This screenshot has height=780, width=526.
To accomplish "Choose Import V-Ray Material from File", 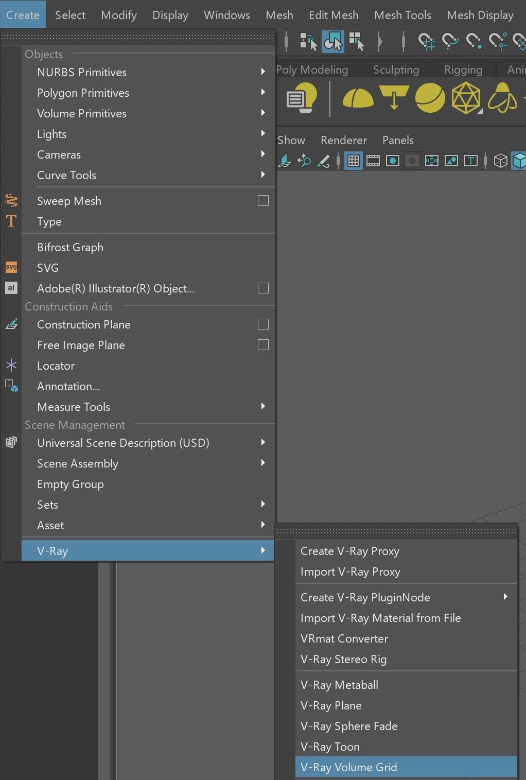I will coord(406,618).
